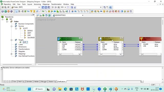Switch to the Session Log tab

click(x=52, y=82)
